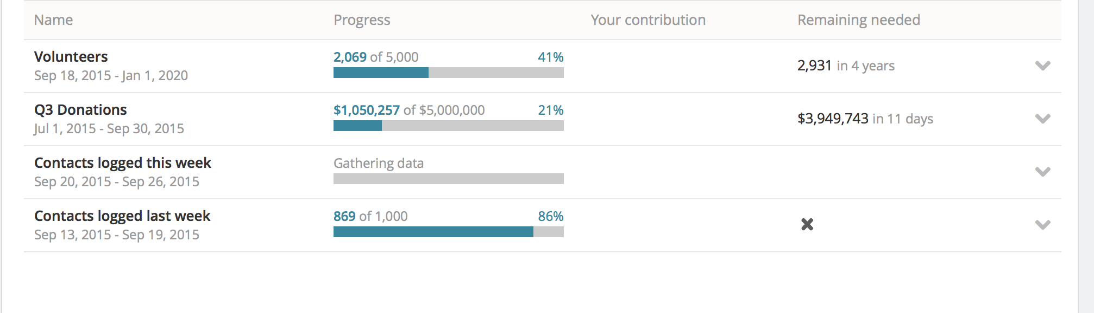Click the Q3 Donations progress bar

449,126
